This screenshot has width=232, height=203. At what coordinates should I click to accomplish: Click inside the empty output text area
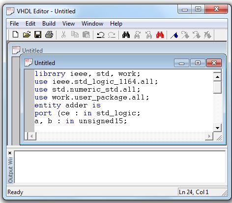pyautogui.click(x=120, y=167)
